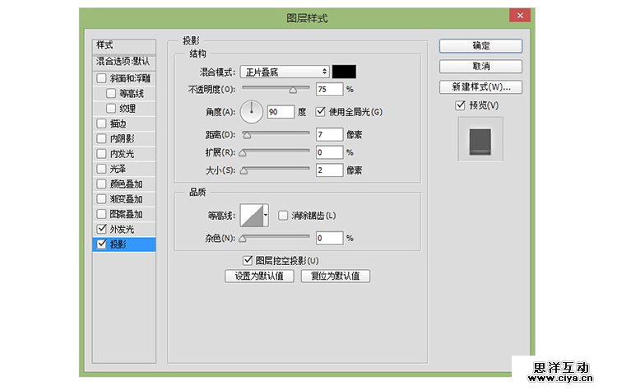Select the 投影 item in list
This screenshot has width=617, height=391.
coord(123,244)
